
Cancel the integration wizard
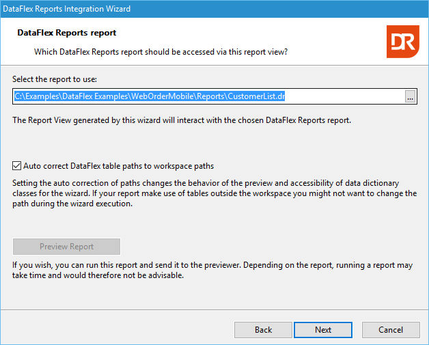[391, 330]
